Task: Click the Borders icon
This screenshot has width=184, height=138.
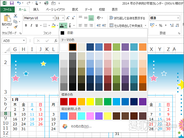Action: (x=45, y=25)
